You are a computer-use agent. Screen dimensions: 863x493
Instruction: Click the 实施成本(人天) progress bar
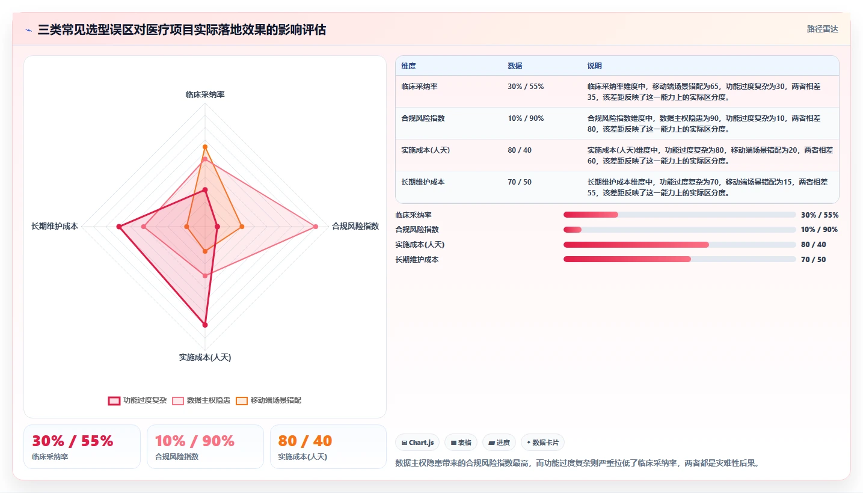pos(680,245)
